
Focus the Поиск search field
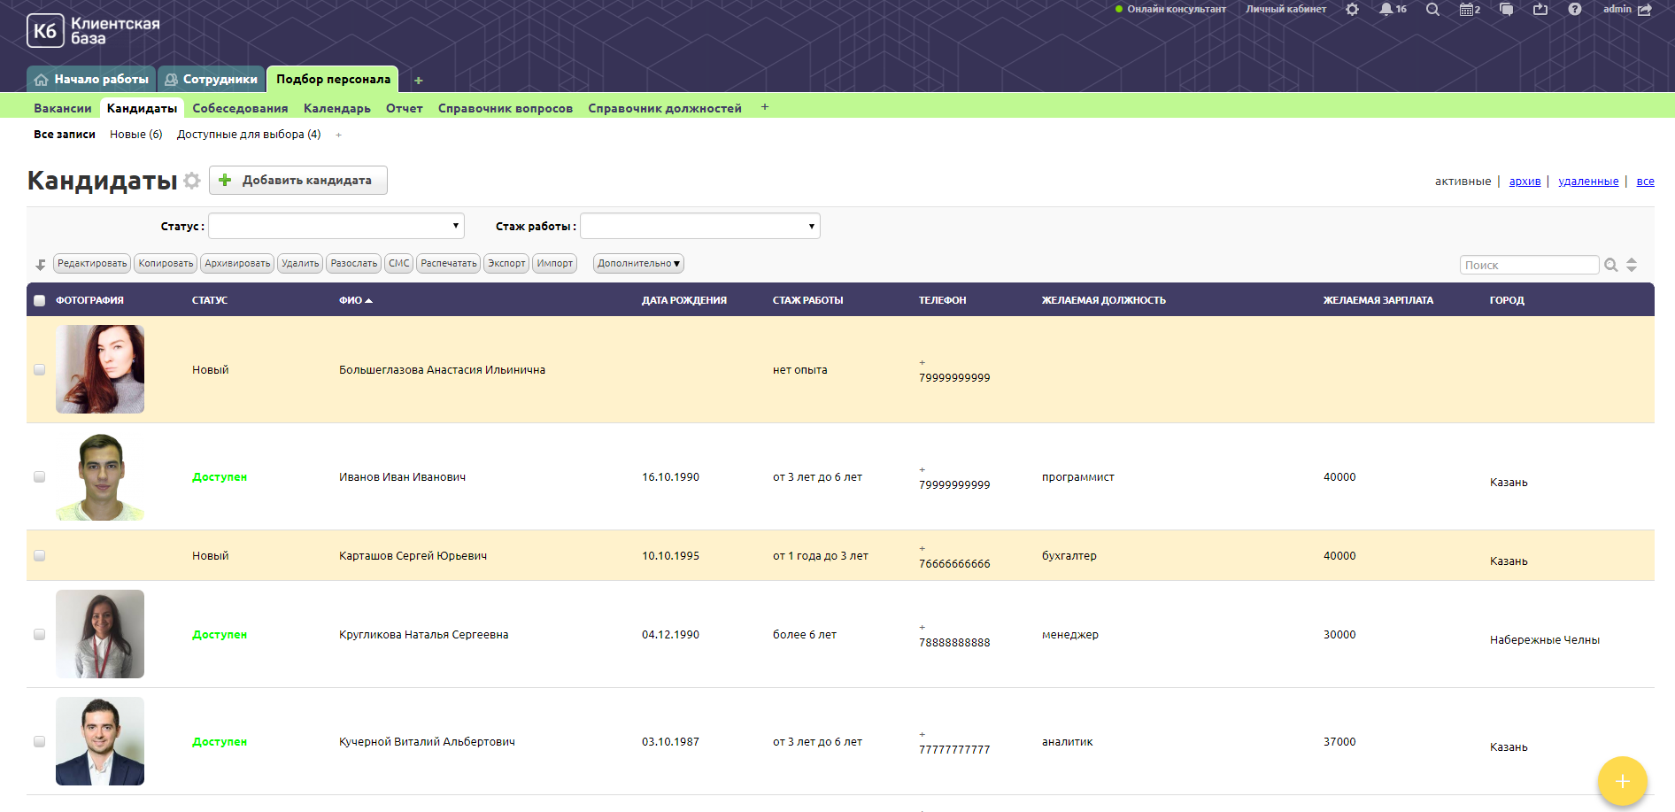[x=1529, y=265]
